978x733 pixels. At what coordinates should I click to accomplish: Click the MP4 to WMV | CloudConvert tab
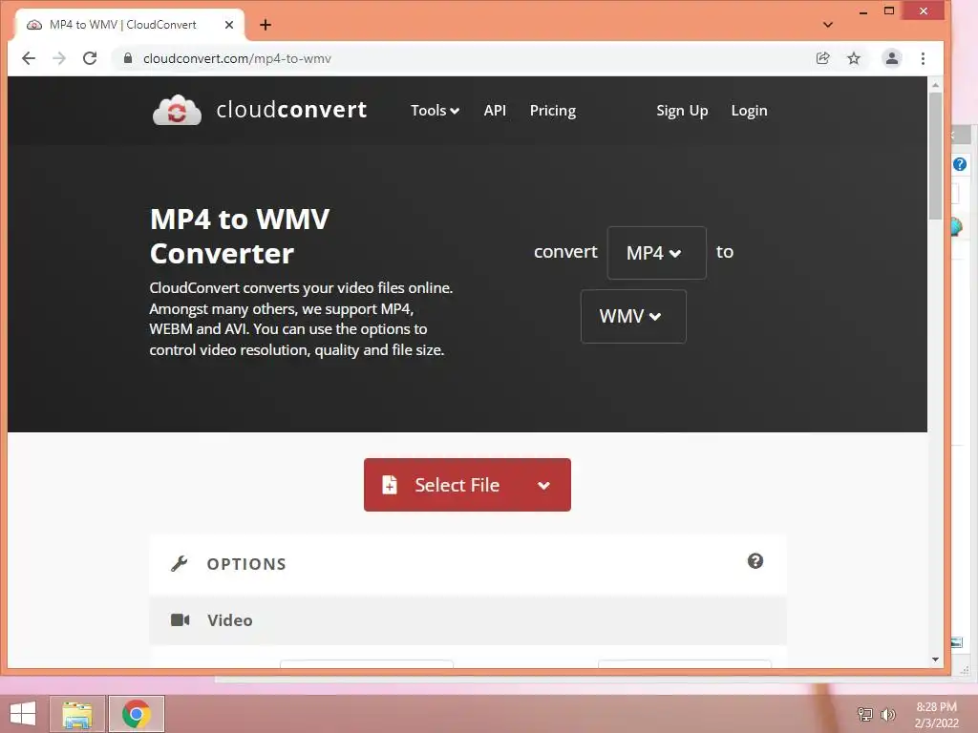pyautogui.click(x=130, y=25)
